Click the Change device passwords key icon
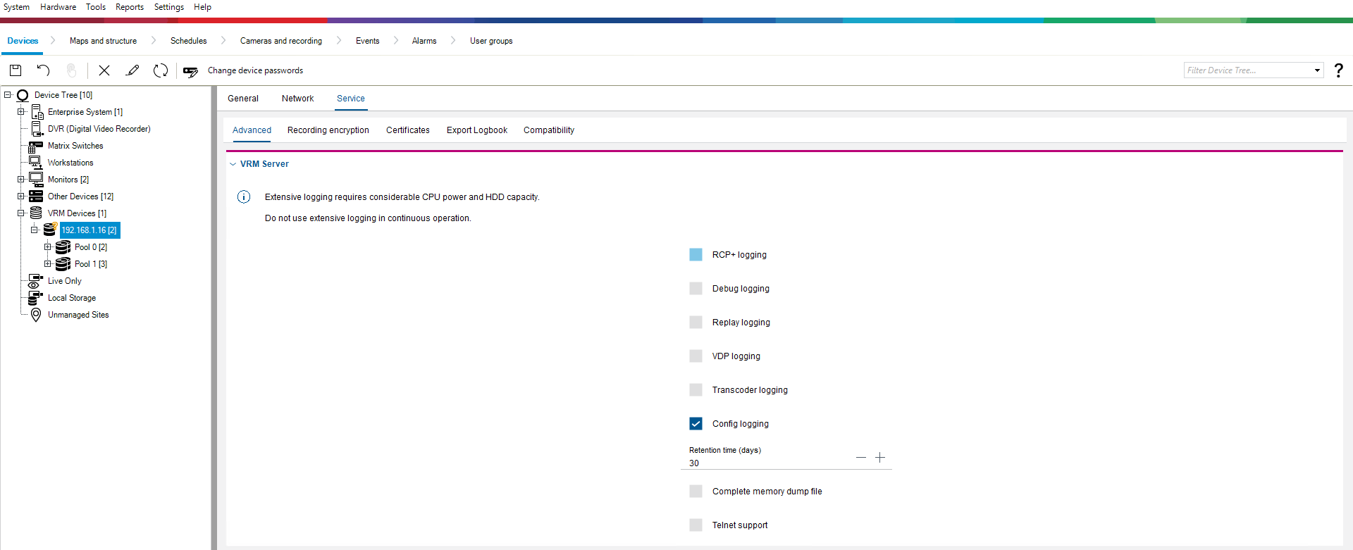The height and width of the screenshot is (550, 1353). pos(190,71)
